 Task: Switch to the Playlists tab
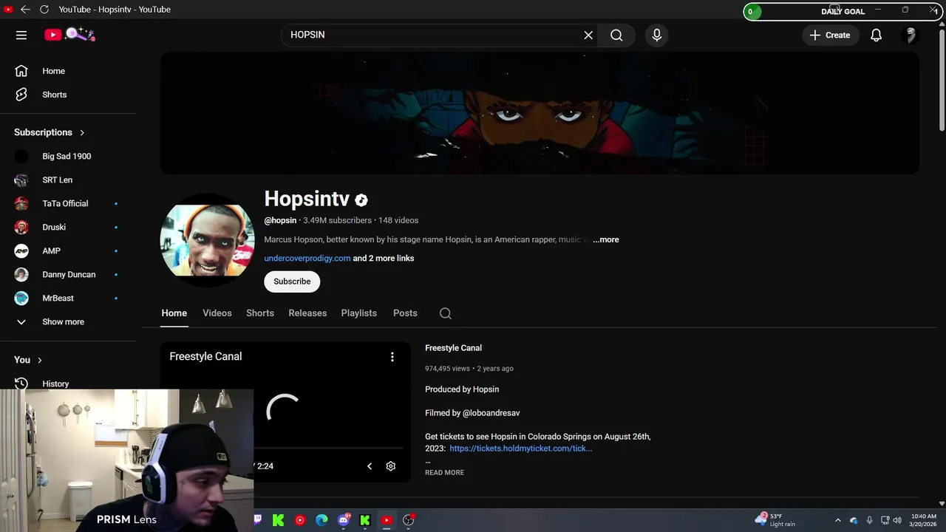pyautogui.click(x=359, y=313)
